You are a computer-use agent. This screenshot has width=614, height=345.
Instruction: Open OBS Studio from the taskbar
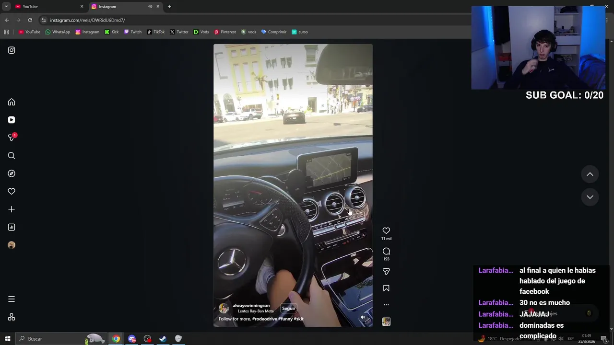(x=147, y=339)
